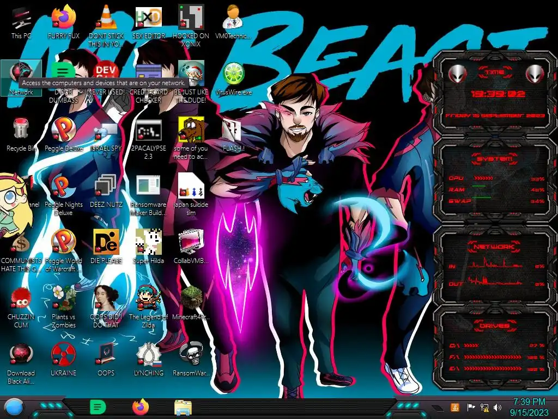
Task: Open the Download Black Ali icon
Action: [21, 363]
